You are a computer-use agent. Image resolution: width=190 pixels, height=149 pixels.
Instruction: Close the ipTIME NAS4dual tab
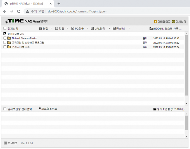[x=51, y=4]
